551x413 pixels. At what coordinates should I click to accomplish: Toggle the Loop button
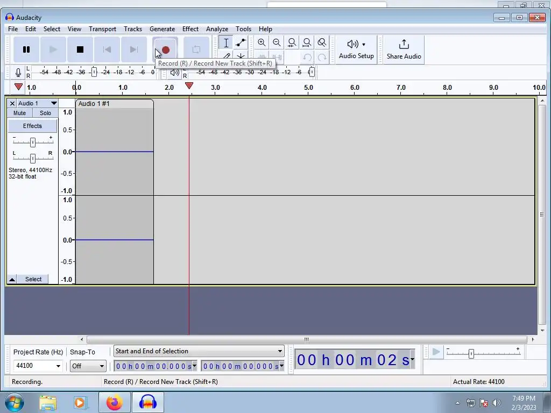196,49
